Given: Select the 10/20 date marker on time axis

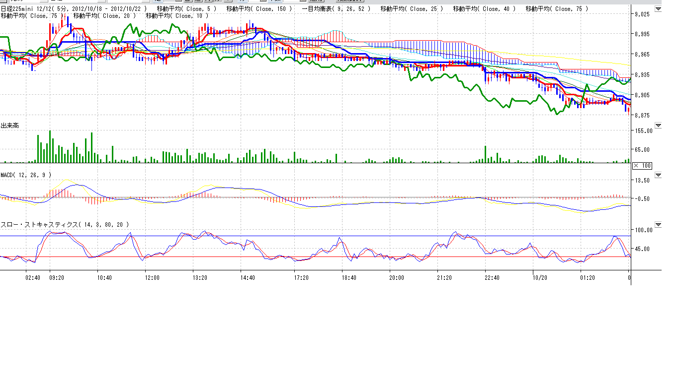Looking at the screenshot, I should 540,278.
